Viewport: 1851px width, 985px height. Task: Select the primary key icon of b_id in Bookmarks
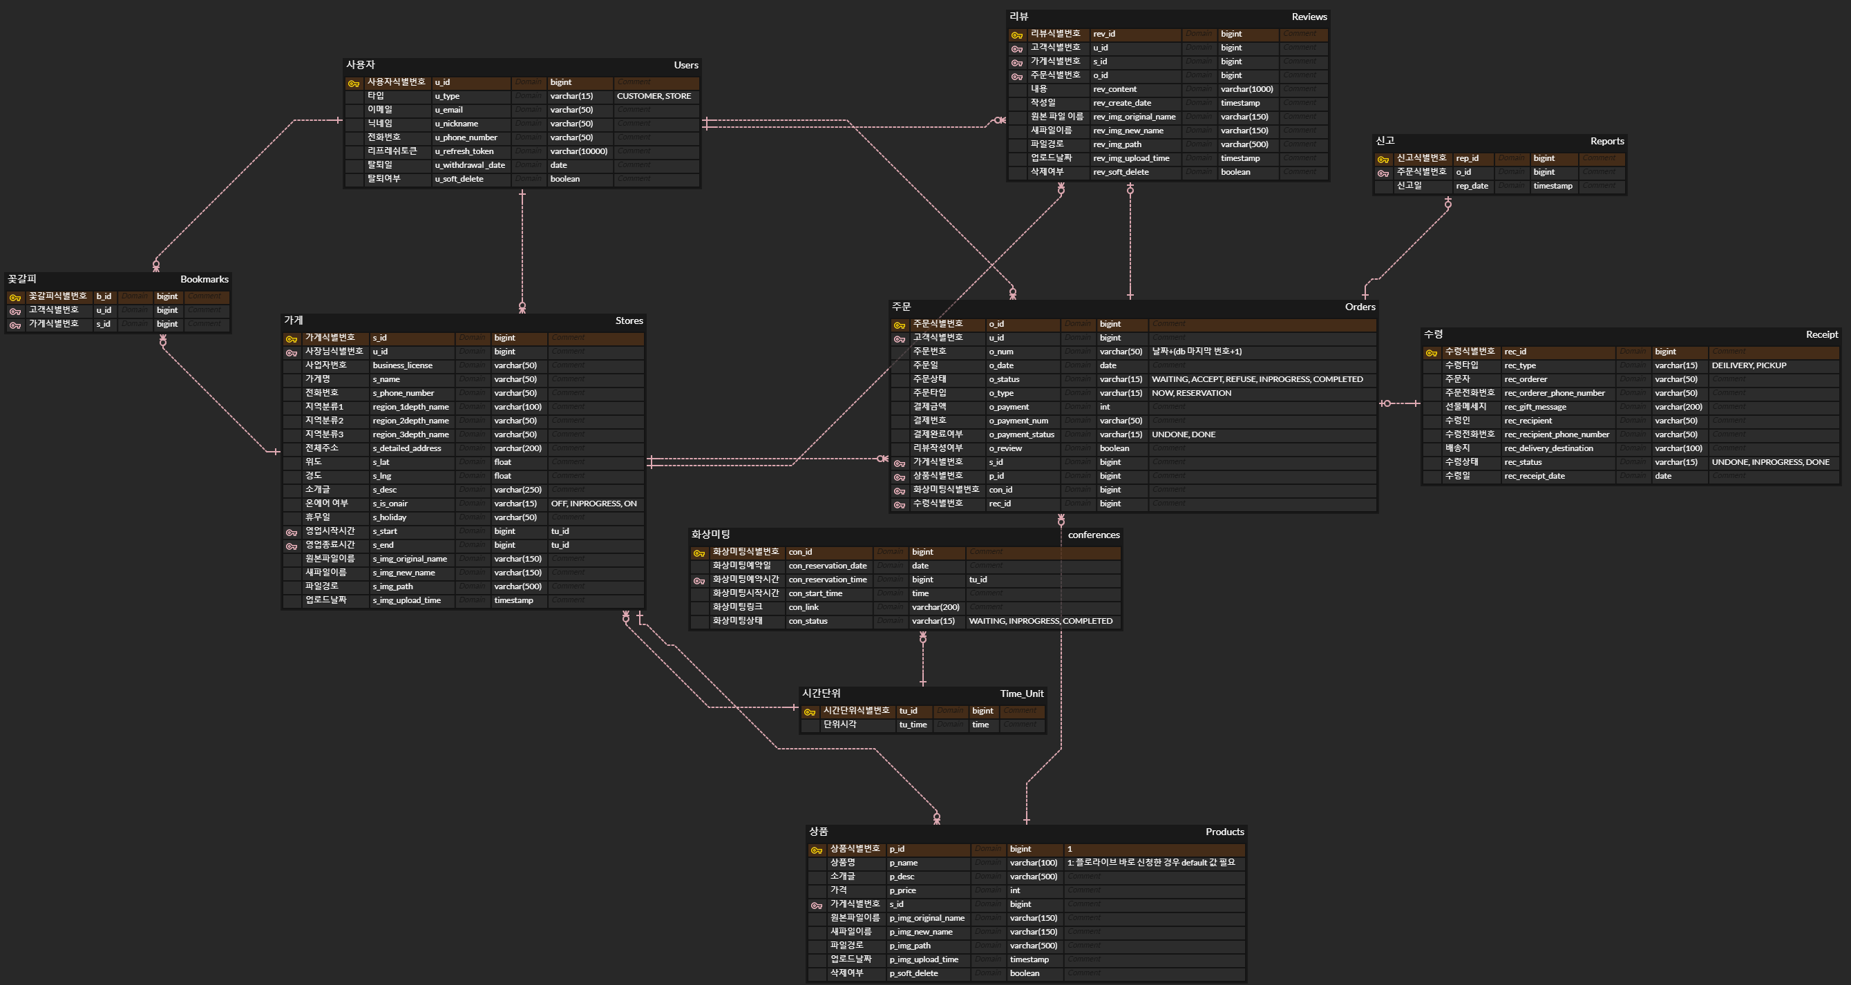[x=15, y=298]
